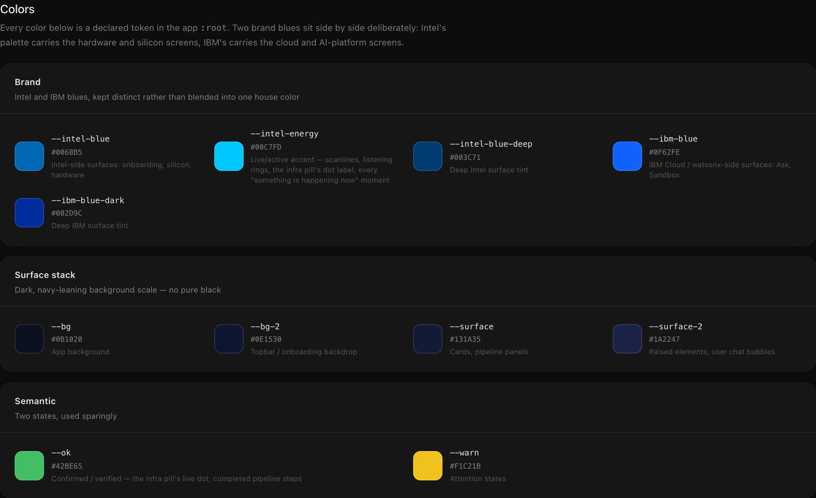Select the --bg-2 swatch

click(229, 339)
